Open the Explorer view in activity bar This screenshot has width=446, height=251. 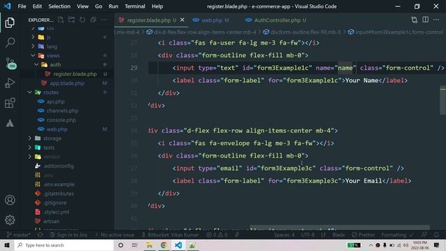(x=10, y=22)
